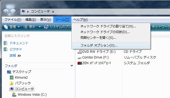Image resolution: width=170 pixels, height=98 pixels.
Task: Collapse the フォルダ pane chevron
Action: (x=72, y=66)
